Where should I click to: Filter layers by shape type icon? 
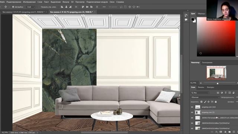coord(230,93)
